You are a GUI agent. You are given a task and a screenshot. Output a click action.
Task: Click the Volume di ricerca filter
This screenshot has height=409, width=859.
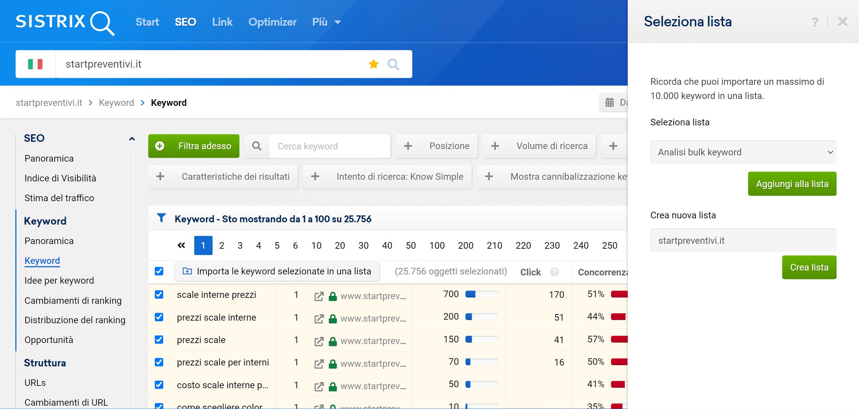pos(539,146)
